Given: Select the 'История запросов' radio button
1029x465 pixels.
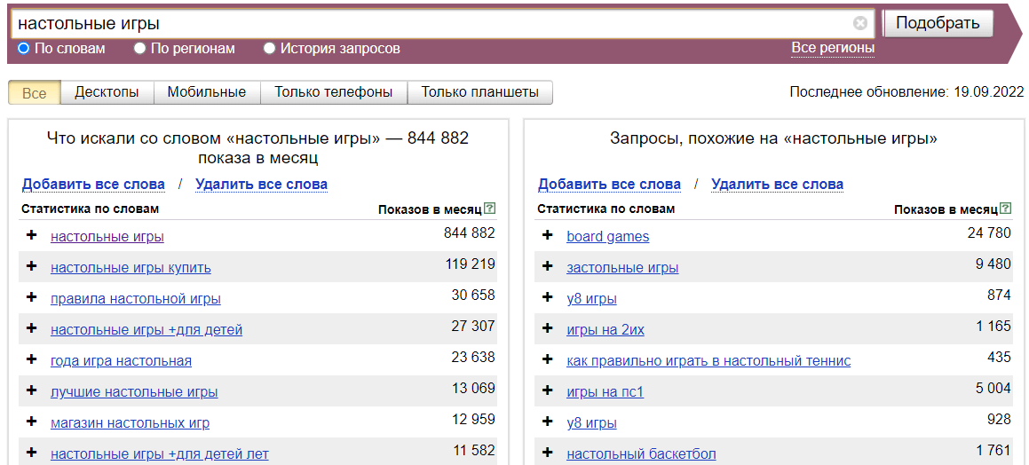Looking at the screenshot, I should point(269,48).
